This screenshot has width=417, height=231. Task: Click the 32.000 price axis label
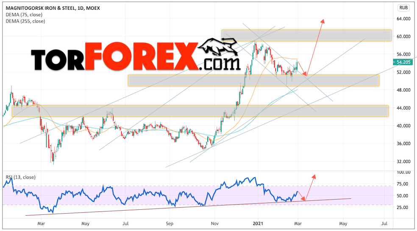[x=403, y=161]
